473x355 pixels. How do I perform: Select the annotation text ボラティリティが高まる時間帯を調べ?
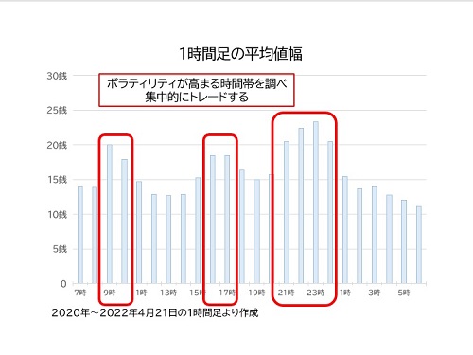pyautogui.click(x=197, y=83)
